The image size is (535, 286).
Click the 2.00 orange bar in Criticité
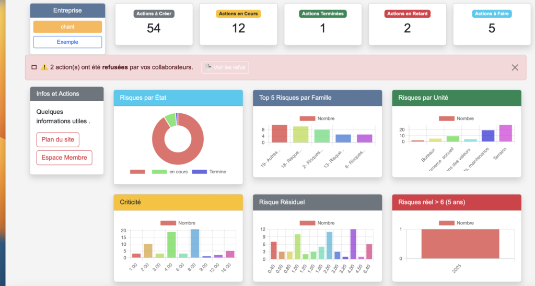point(148,251)
